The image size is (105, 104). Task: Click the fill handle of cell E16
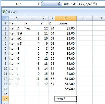tap(76, 101)
